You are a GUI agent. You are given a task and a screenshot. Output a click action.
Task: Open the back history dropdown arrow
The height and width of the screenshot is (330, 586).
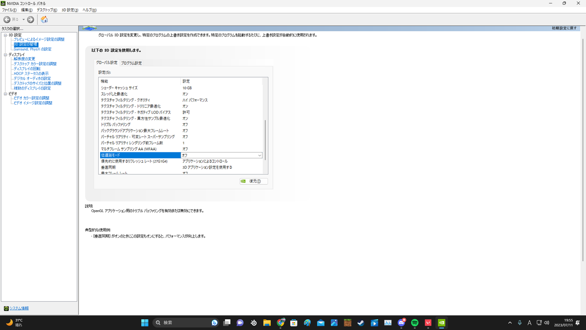(23, 20)
